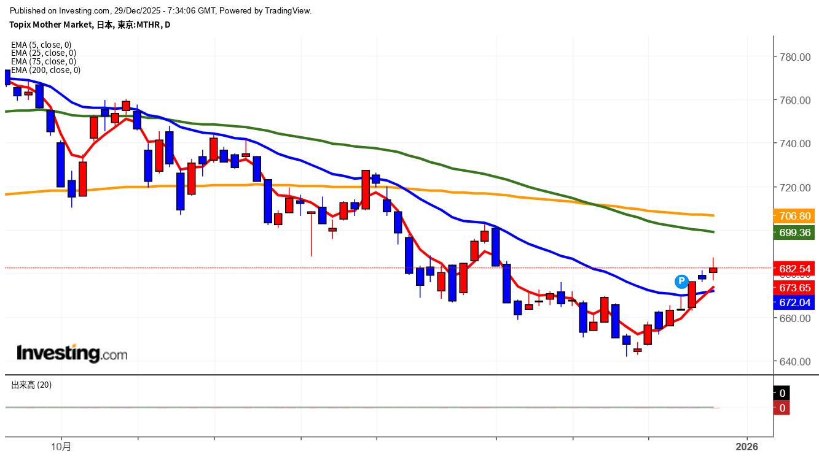The height and width of the screenshot is (457, 819).
Task: Click the 2026 label on time axis
Action: (x=747, y=447)
